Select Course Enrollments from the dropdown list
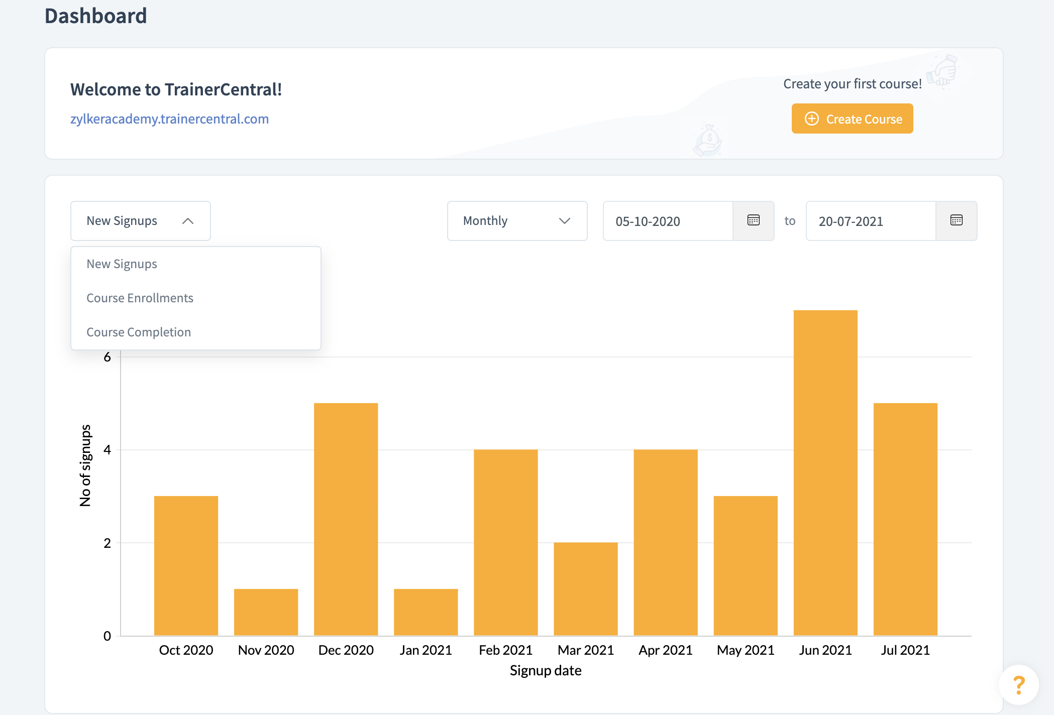The width and height of the screenshot is (1054, 715). coord(196,298)
